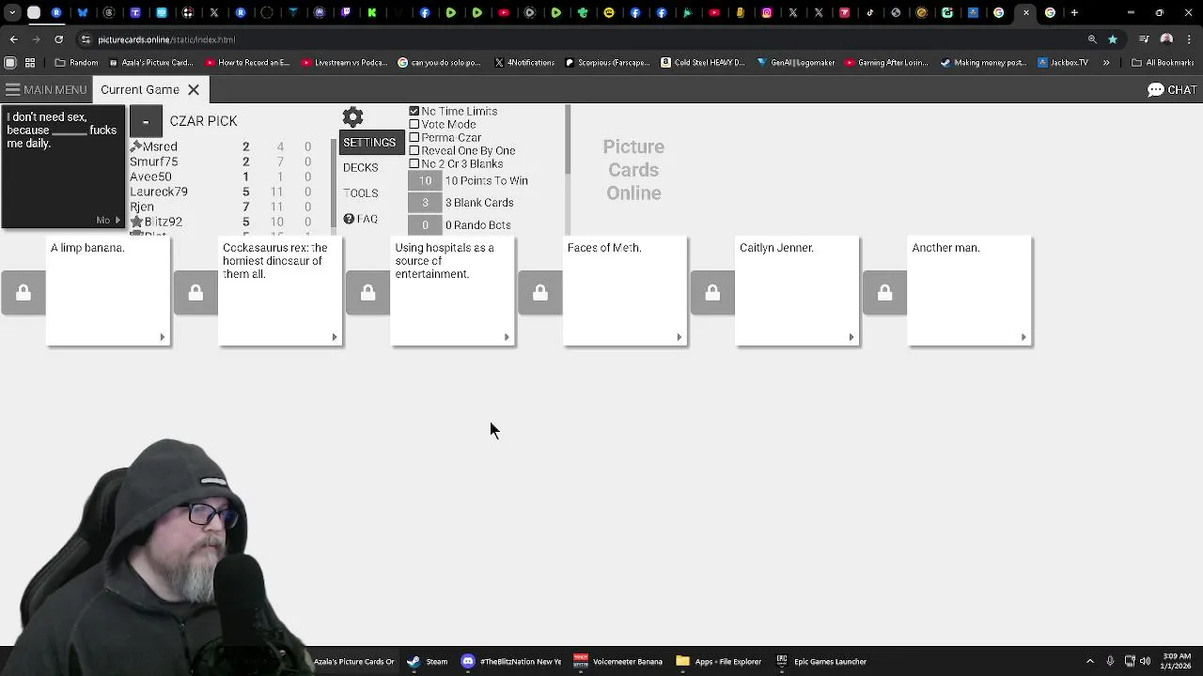This screenshot has height=676, width=1203.
Task: Enable the Vote Mode checkbox
Action: coord(414,124)
